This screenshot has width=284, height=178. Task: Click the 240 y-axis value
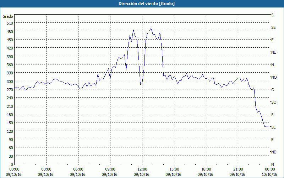coord(10,98)
